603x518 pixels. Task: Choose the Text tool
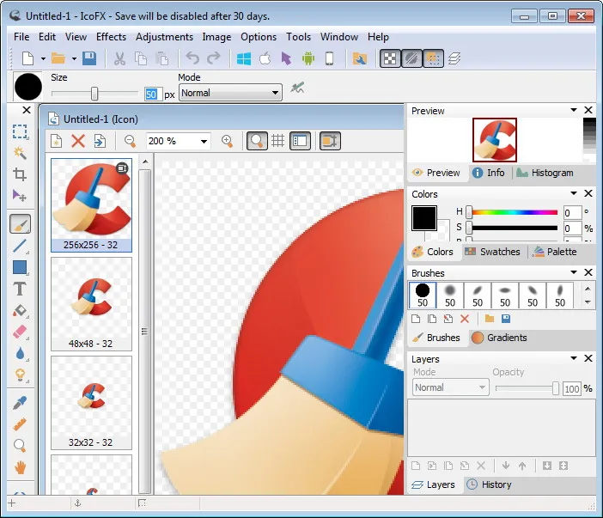click(20, 289)
